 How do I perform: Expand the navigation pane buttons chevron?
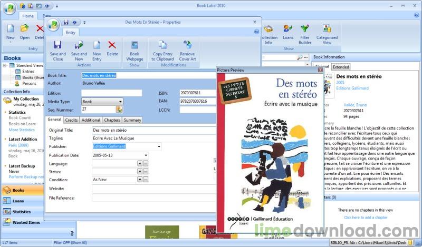point(72,233)
